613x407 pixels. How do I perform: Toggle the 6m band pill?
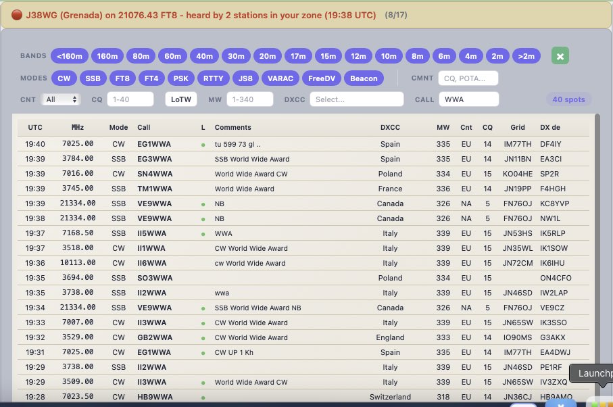pos(444,56)
